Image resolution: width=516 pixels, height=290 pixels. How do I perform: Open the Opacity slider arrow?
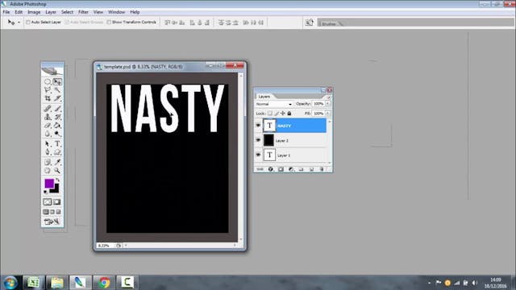(328, 104)
